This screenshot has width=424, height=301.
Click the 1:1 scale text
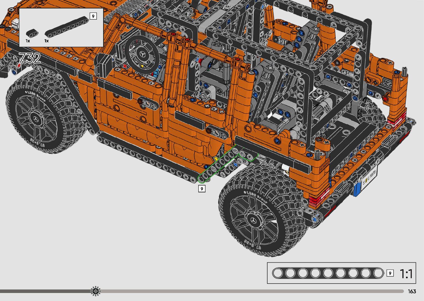pos(406,274)
